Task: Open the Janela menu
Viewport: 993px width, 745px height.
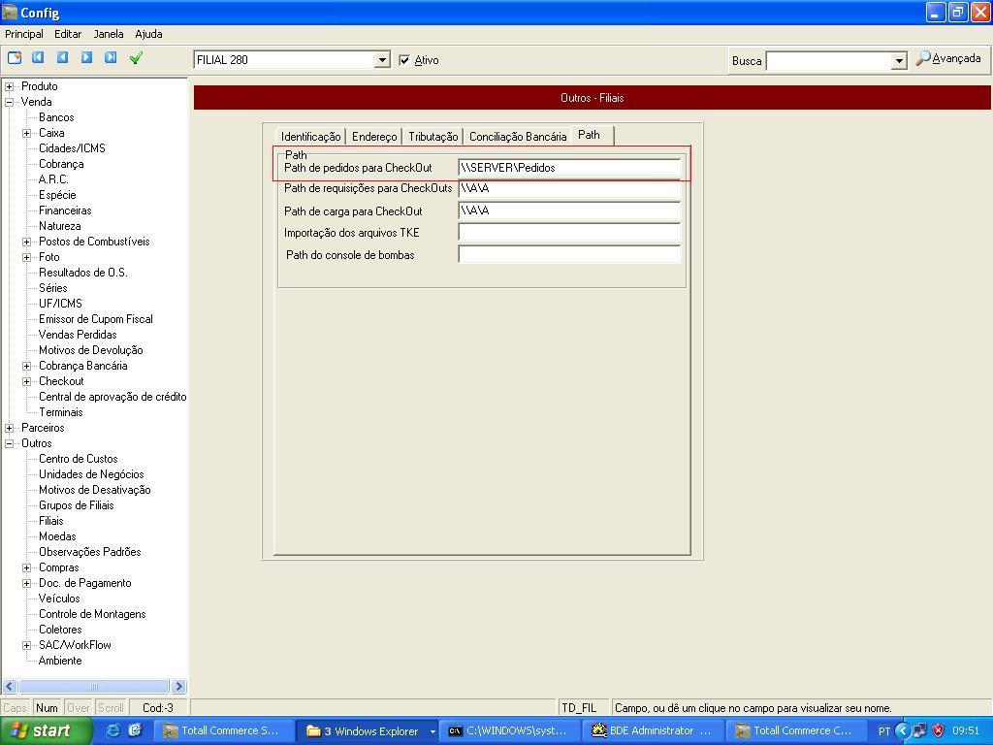Action: point(108,34)
